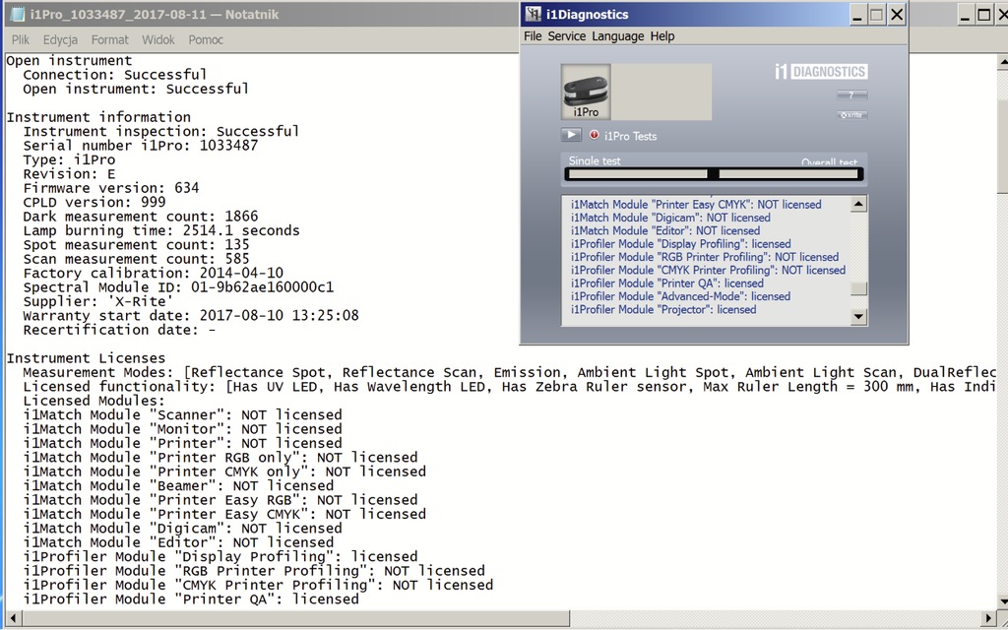
Task: Click the 'Editor: NOT licensed' line in i1Diagnostics
Action: (665, 230)
